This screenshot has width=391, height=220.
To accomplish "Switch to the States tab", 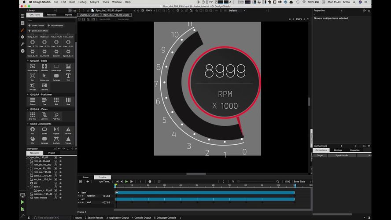I will pyautogui.click(x=85, y=177).
